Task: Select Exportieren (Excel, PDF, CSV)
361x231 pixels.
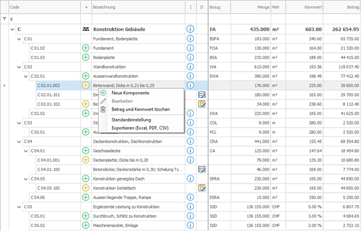Action: pyautogui.click(x=141, y=128)
